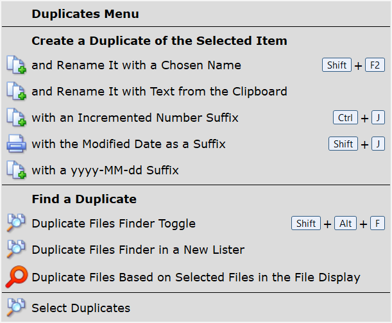Click the 'Select Duplicates' menu entry

(81, 308)
